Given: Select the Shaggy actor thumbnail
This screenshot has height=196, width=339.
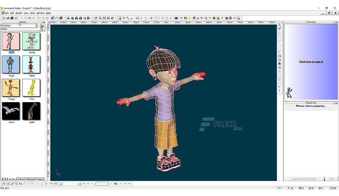Looking at the screenshot, I should tap(11, 88).
